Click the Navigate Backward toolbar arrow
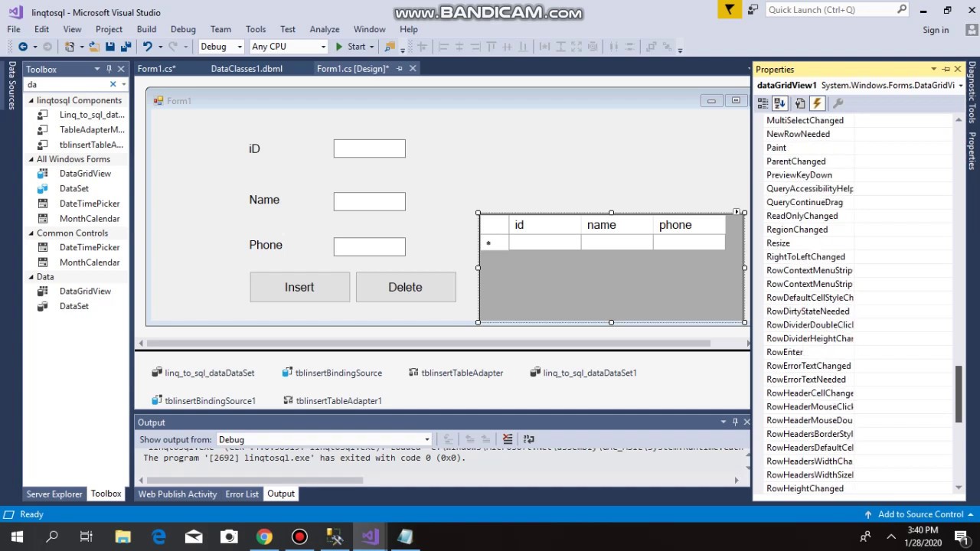This screenshot has height=551, width=980. pos(22,47)
